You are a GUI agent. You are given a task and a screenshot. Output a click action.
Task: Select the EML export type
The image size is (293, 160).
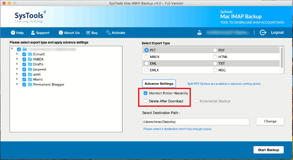pos(146,64)
